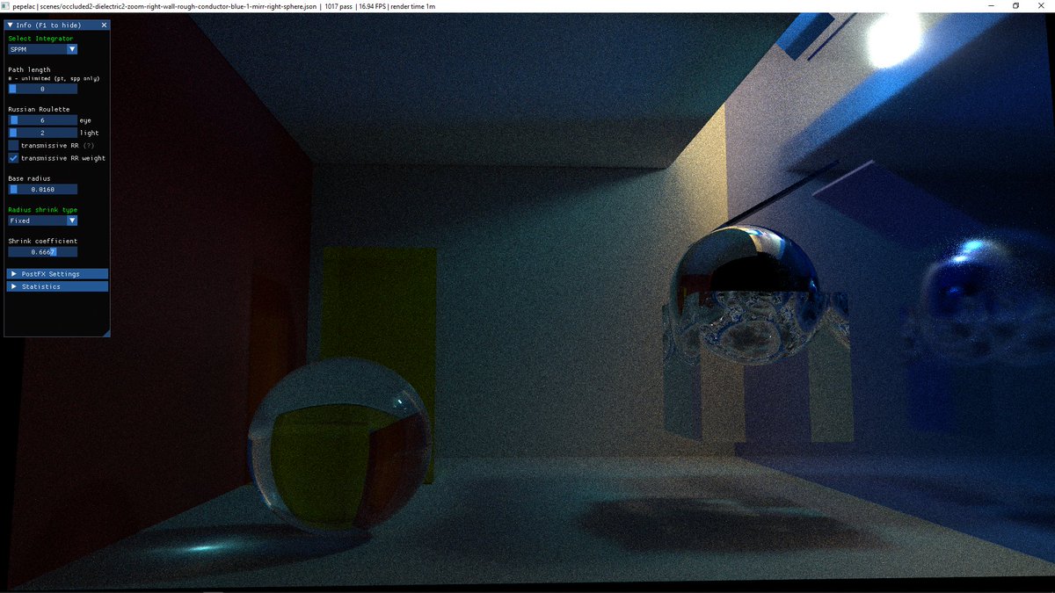Close the Info panel with its X
This screenshot has width=1055, height=593.
click(103, 25)
